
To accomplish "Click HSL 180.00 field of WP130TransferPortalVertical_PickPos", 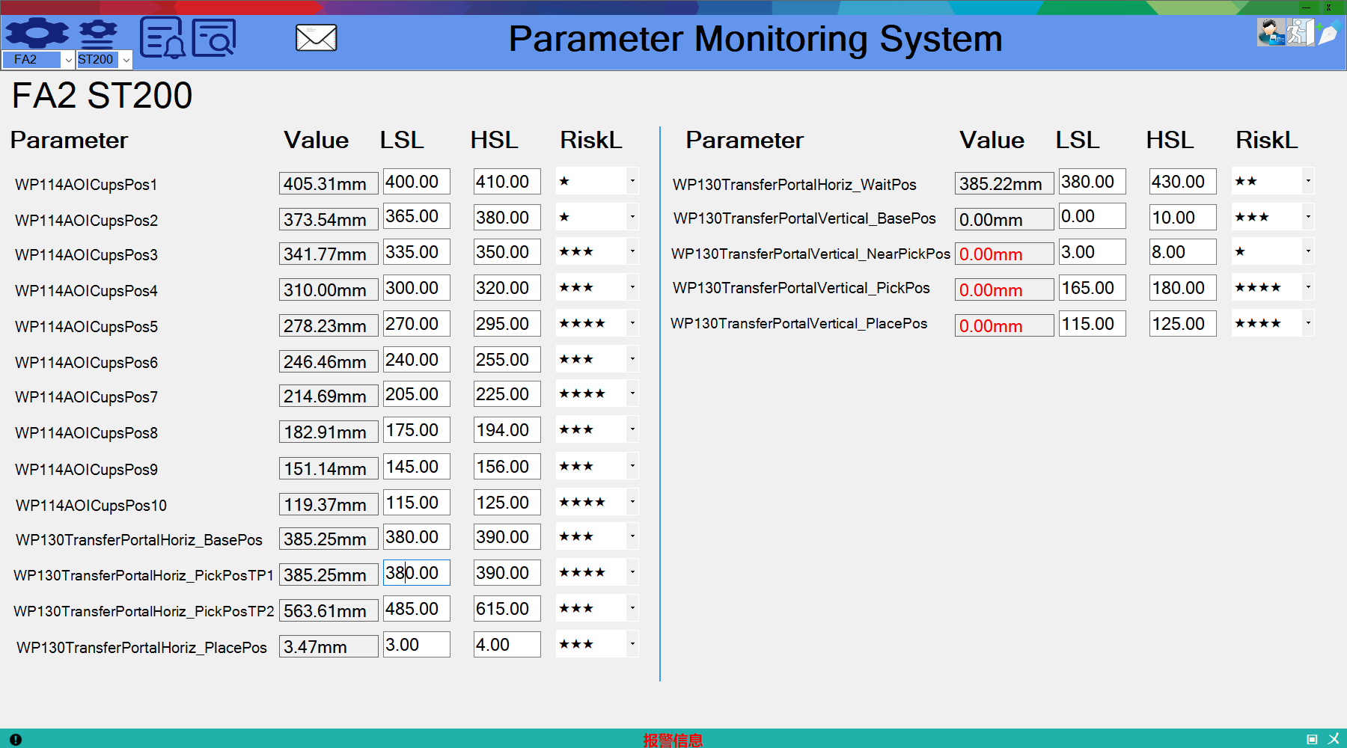I will click(x=1183, y=288).
